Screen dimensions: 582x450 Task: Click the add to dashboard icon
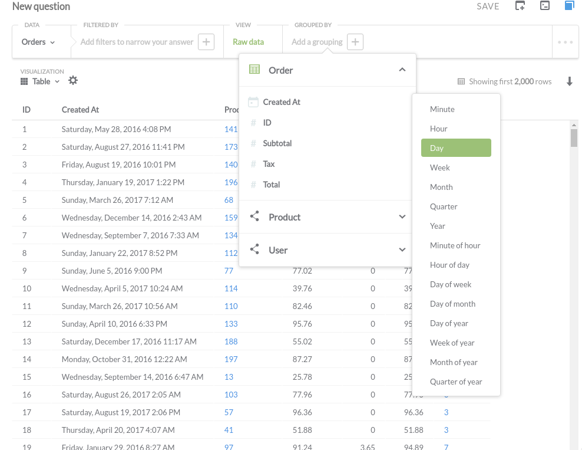520,6
